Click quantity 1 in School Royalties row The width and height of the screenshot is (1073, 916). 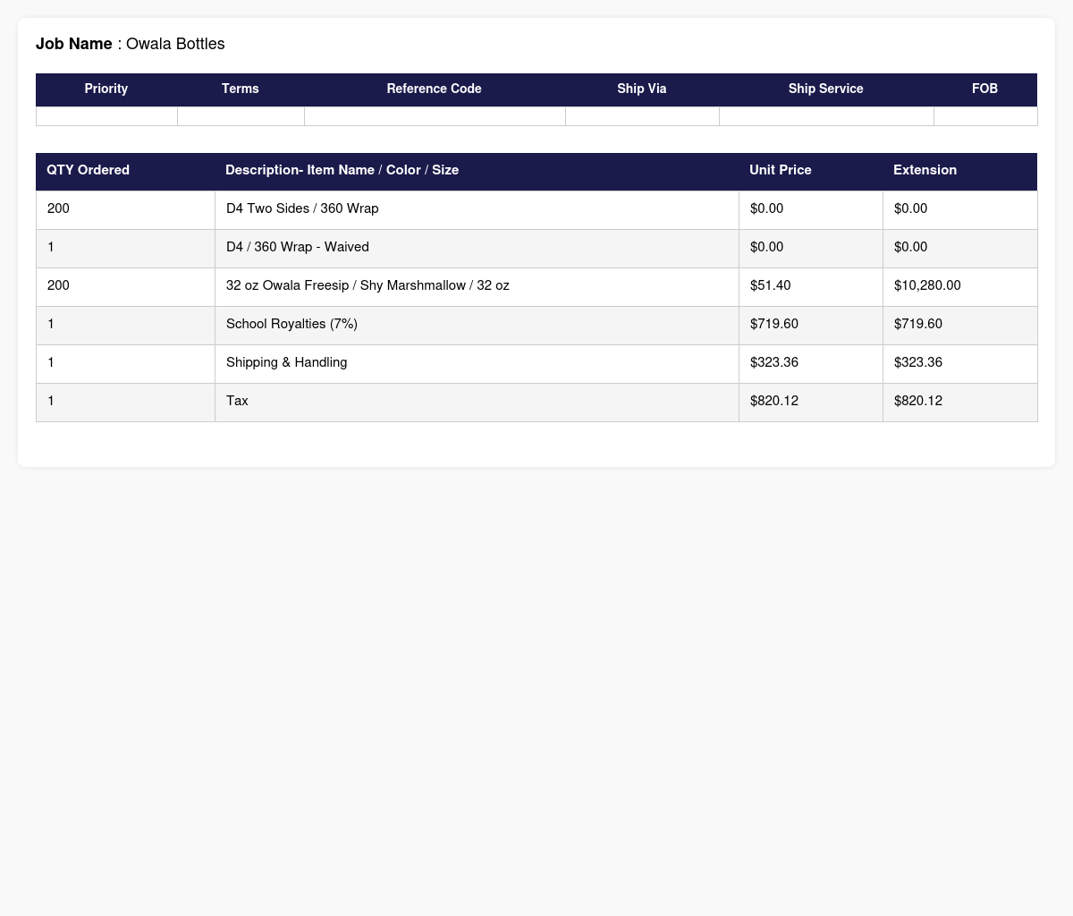pyautogui.click(x=51, y=324)
